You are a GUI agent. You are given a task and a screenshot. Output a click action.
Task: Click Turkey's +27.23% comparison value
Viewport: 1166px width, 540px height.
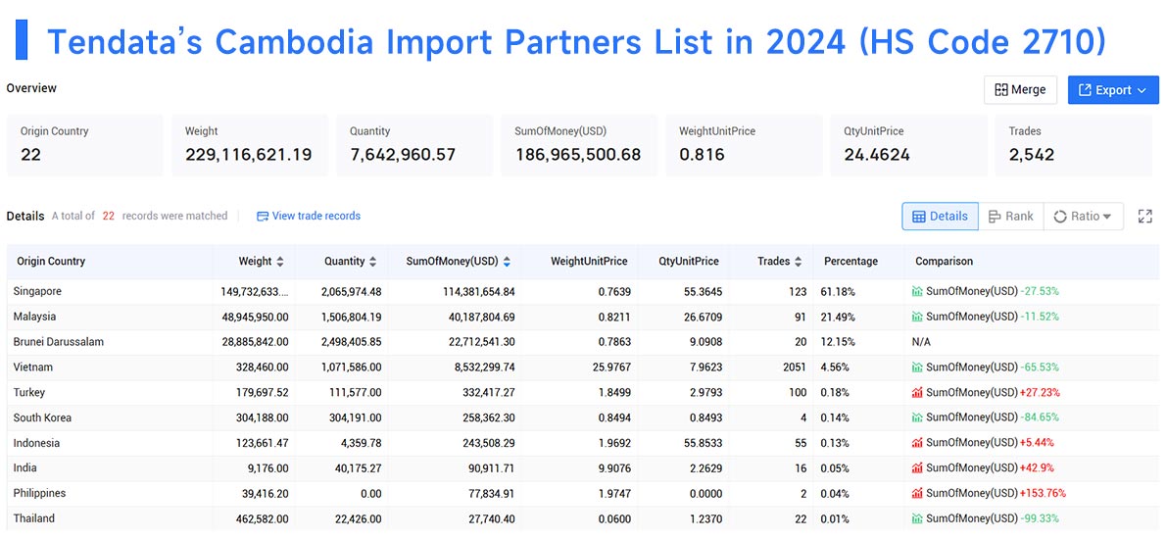tap(1039, 393)
